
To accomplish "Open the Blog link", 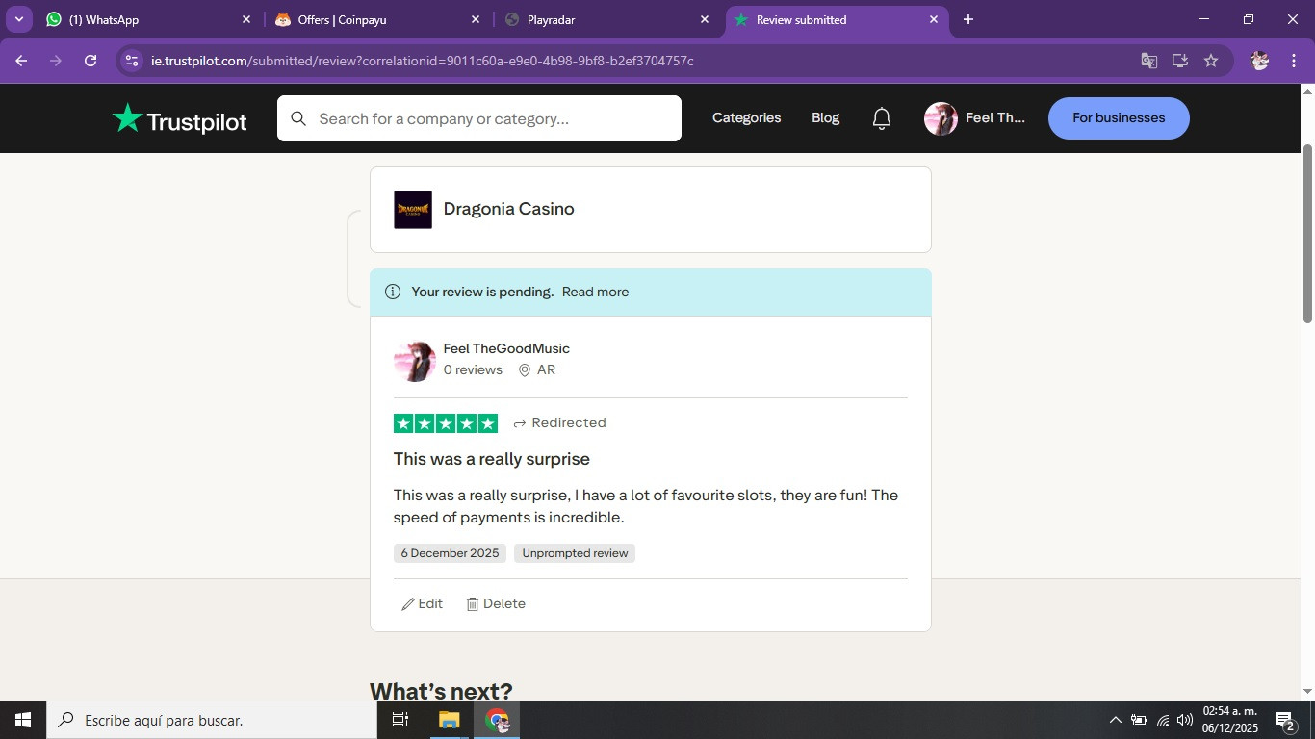I will coord(826,118).
